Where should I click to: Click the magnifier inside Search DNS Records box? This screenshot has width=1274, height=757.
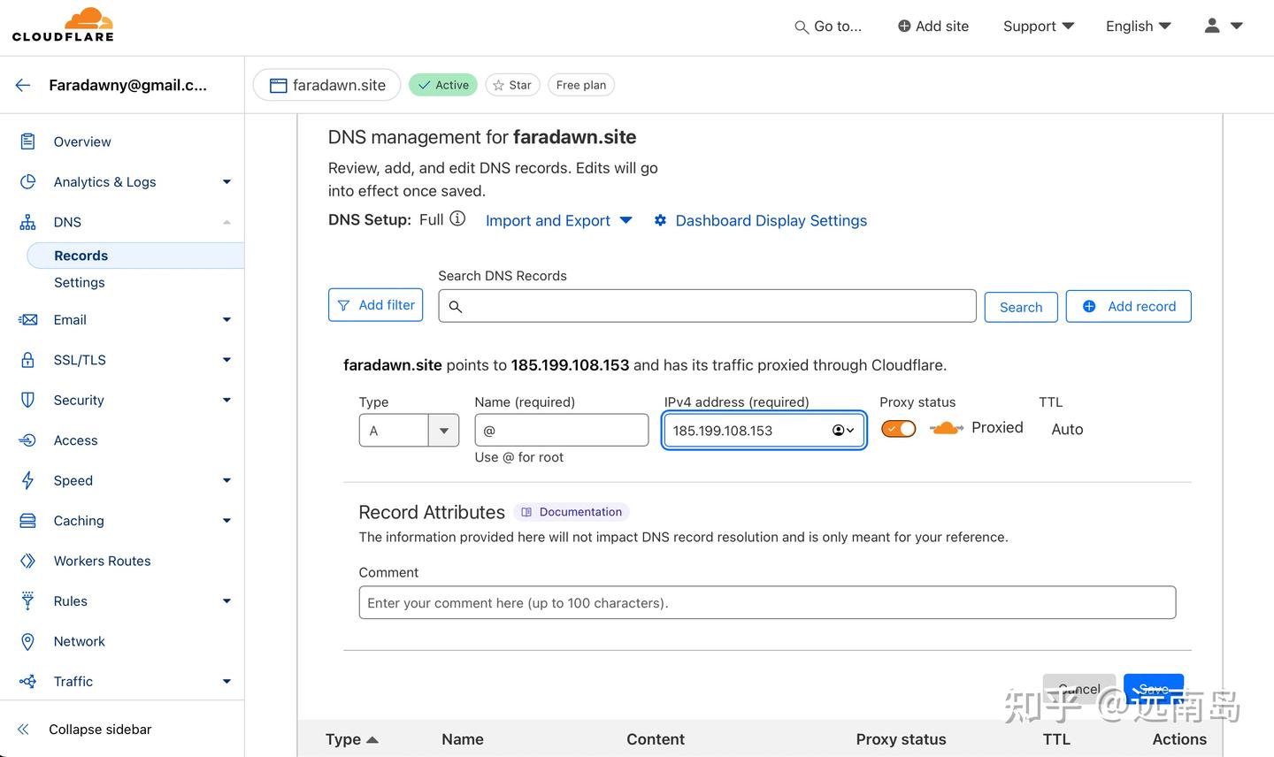tap(456, 306)
